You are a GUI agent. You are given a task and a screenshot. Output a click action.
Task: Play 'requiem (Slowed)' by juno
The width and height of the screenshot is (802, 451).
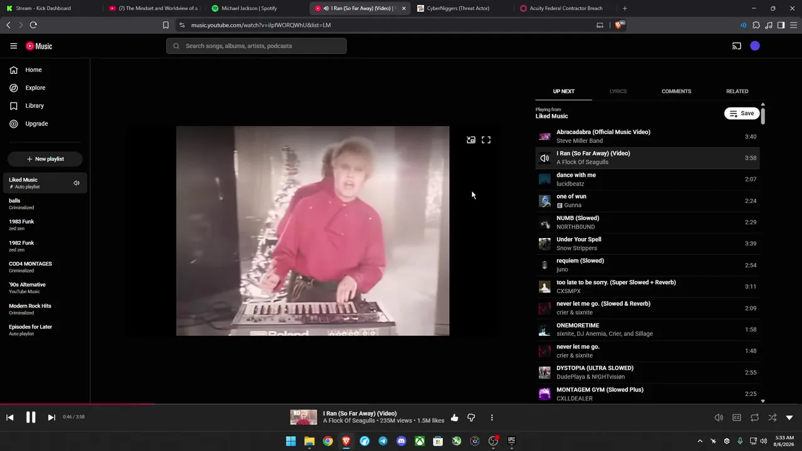[x=647, y=265]
